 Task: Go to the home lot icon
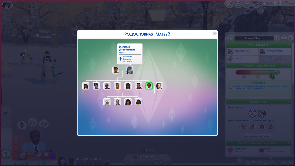(275, 3)
